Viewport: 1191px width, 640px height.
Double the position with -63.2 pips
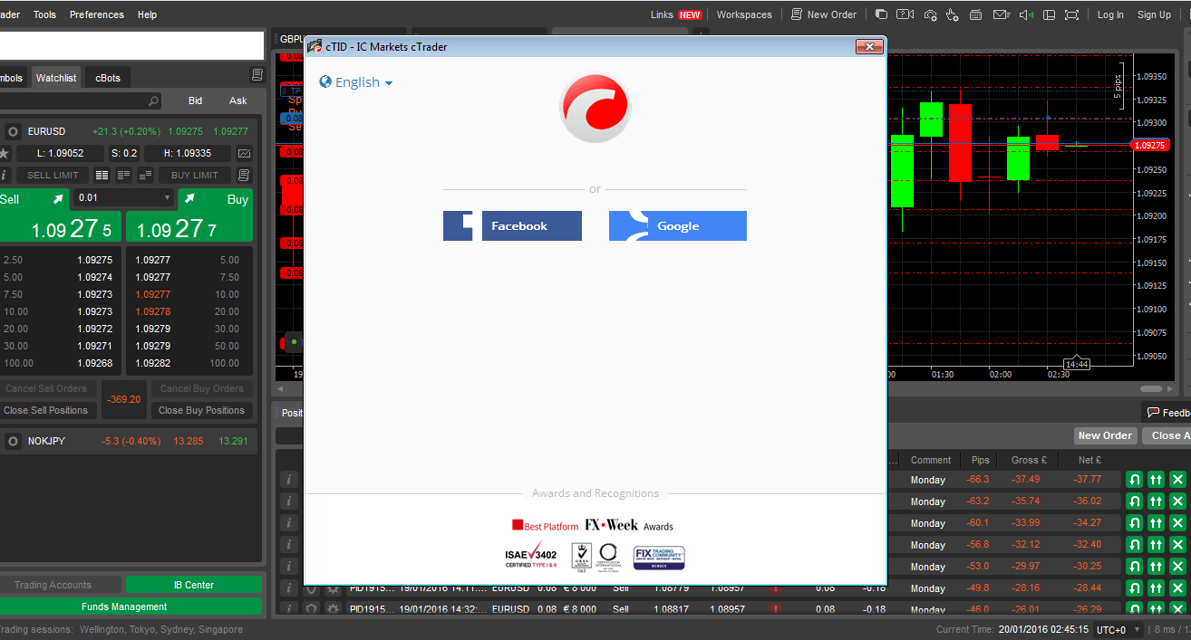click(x=1156, y=501)
